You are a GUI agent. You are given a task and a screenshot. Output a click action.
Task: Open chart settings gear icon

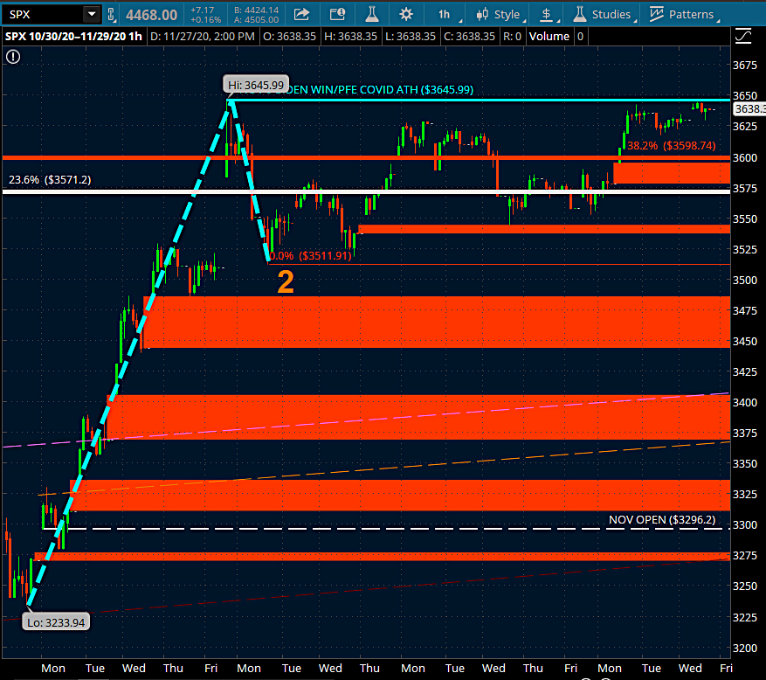(x=406, y=14)
